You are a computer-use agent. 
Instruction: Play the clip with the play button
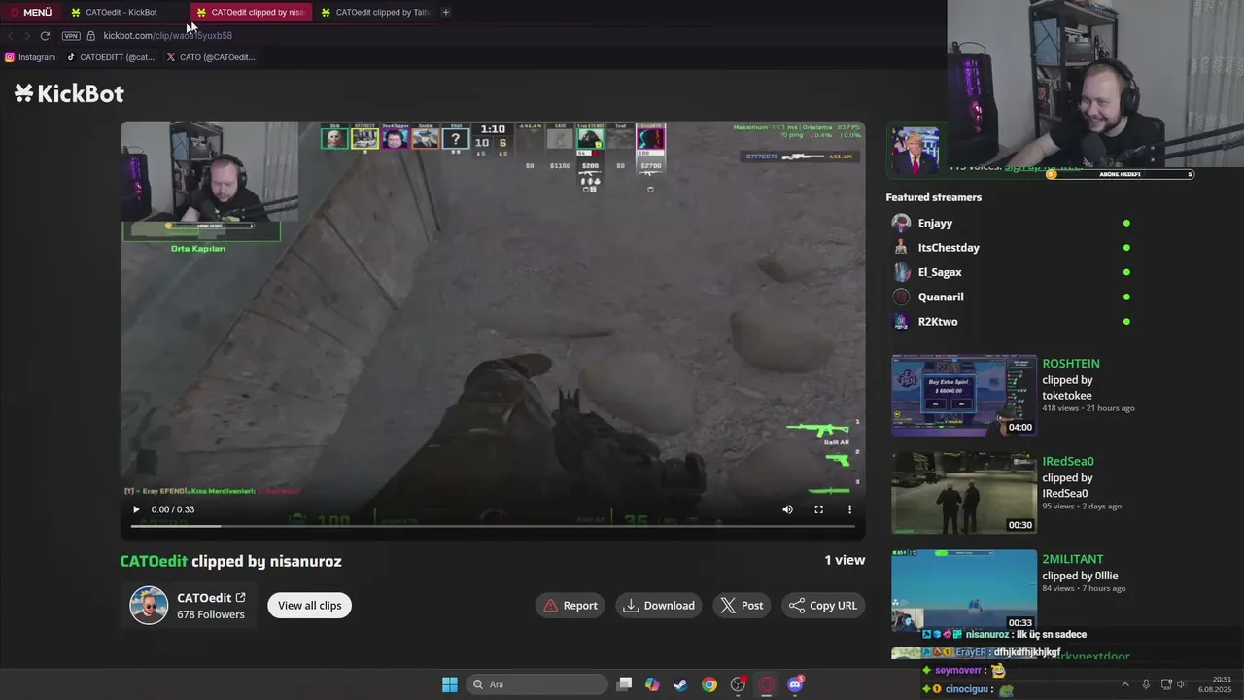point(136,509)
